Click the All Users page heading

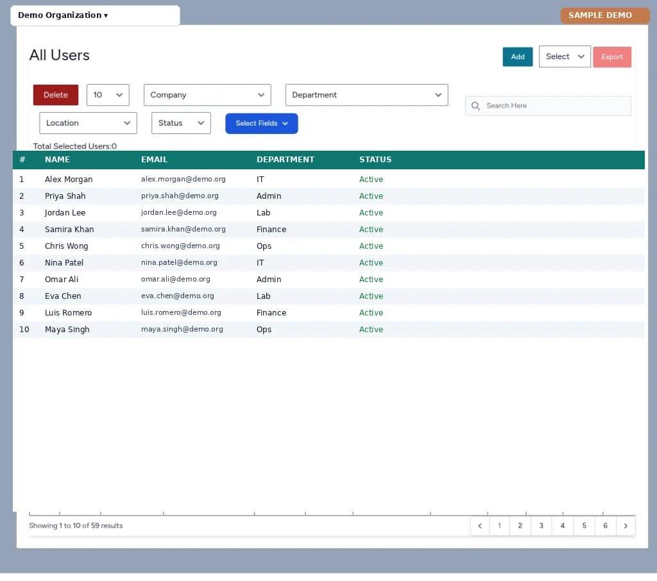pos(59,55)
